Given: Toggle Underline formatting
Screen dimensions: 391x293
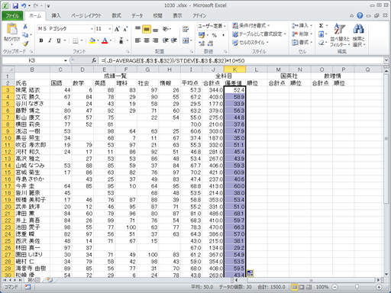Looking at the screenshot, I should click(59, 40).
